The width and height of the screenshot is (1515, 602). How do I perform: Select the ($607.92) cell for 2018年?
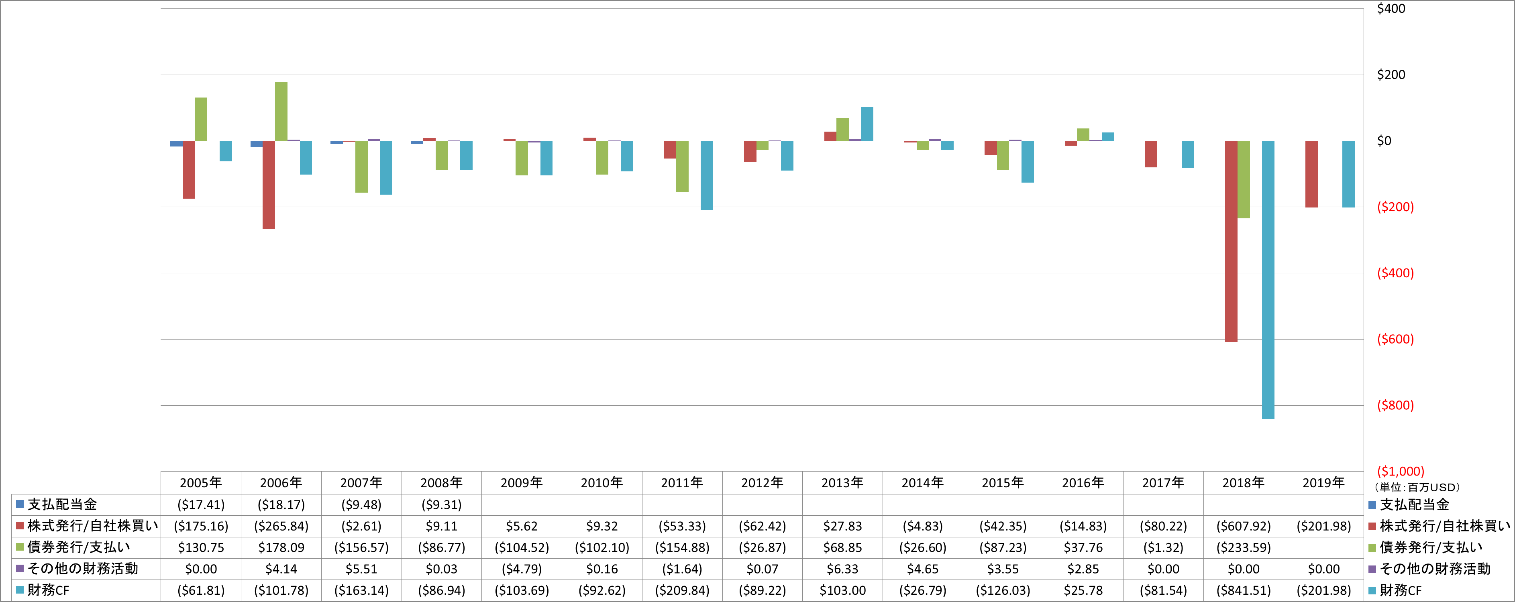(1243, 526)
